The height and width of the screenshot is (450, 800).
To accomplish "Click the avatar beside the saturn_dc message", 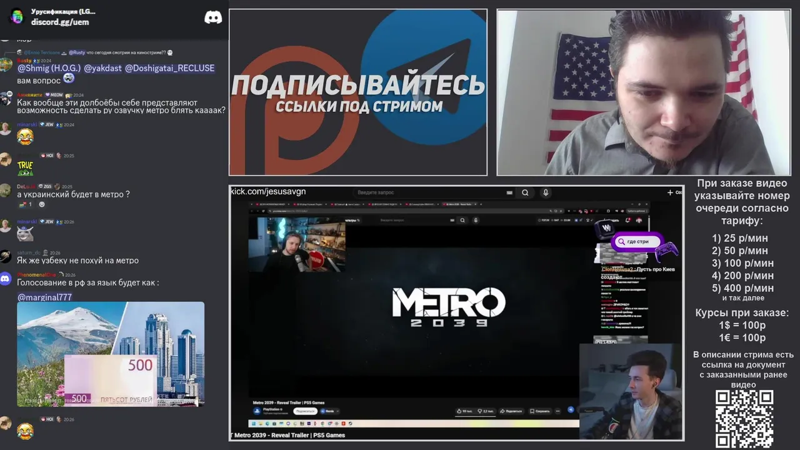I will click(x=6, y=256).
